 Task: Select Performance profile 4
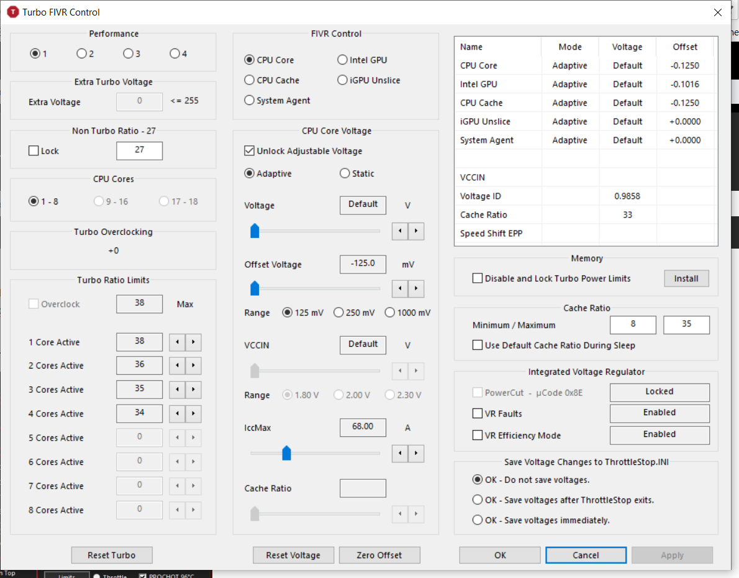click(179, 53)
